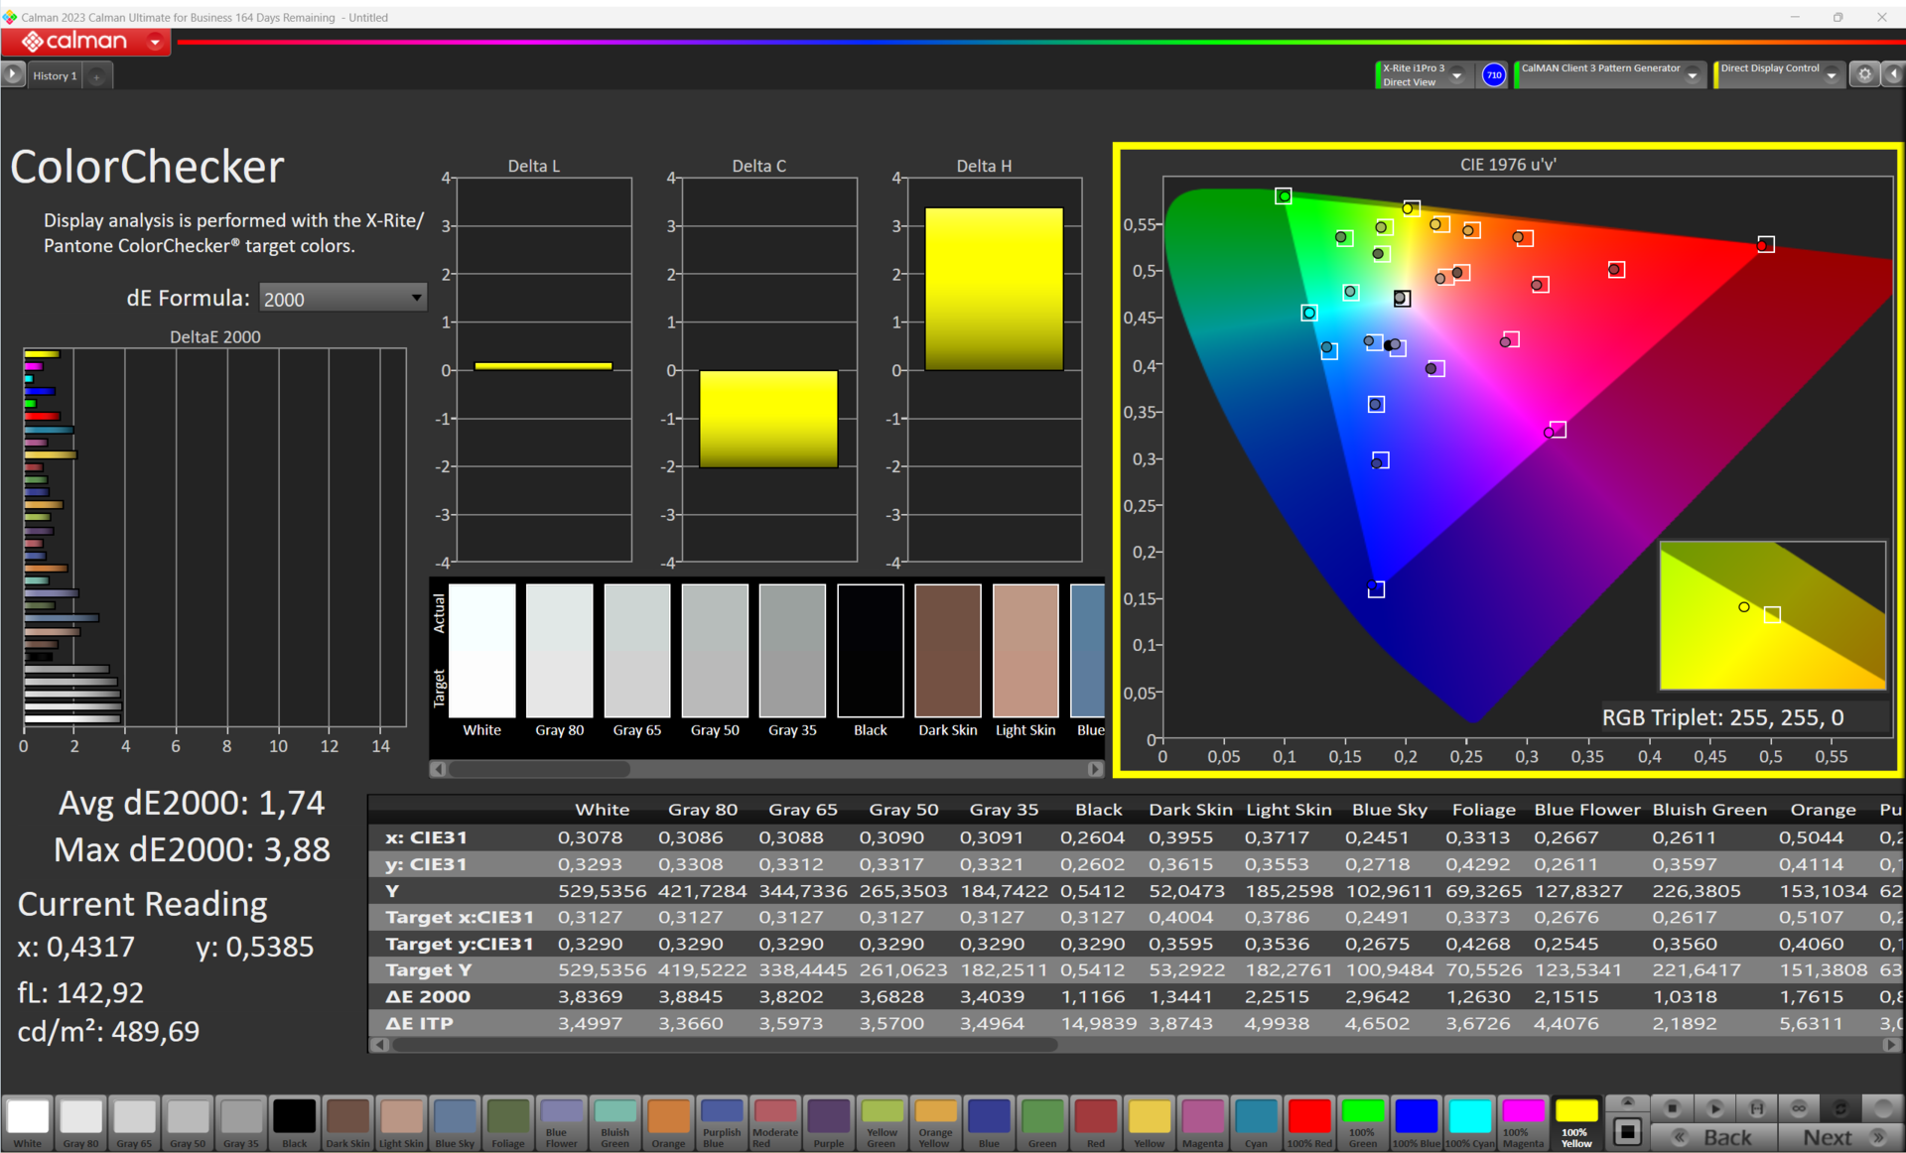Expand the X-Rite i1Pro 3 meter dropdown
The image size is (1906, 1153).
click(1456, 75)
